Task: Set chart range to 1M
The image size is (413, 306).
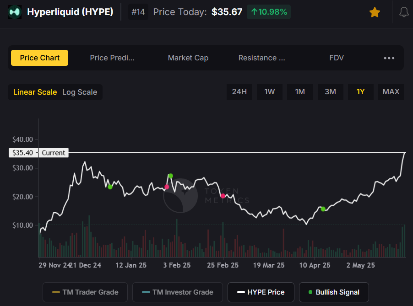Action: pos(300,92)
